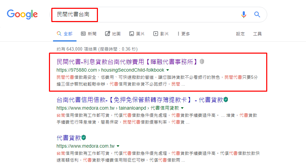Viewport: 306px width, 167px height.
Task: Click snippet text starting 民間代書借款最安全
Action: (157, 81)
